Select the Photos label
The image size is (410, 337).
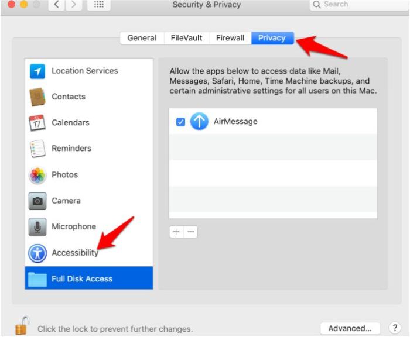click(65, 174)
